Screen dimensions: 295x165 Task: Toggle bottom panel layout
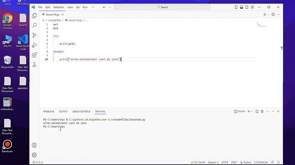pos(242,7)
